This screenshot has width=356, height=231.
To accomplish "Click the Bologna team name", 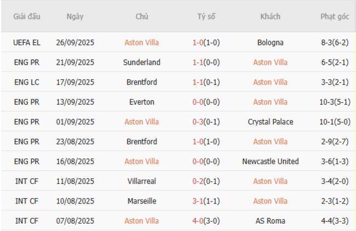I will pos(270,42).
